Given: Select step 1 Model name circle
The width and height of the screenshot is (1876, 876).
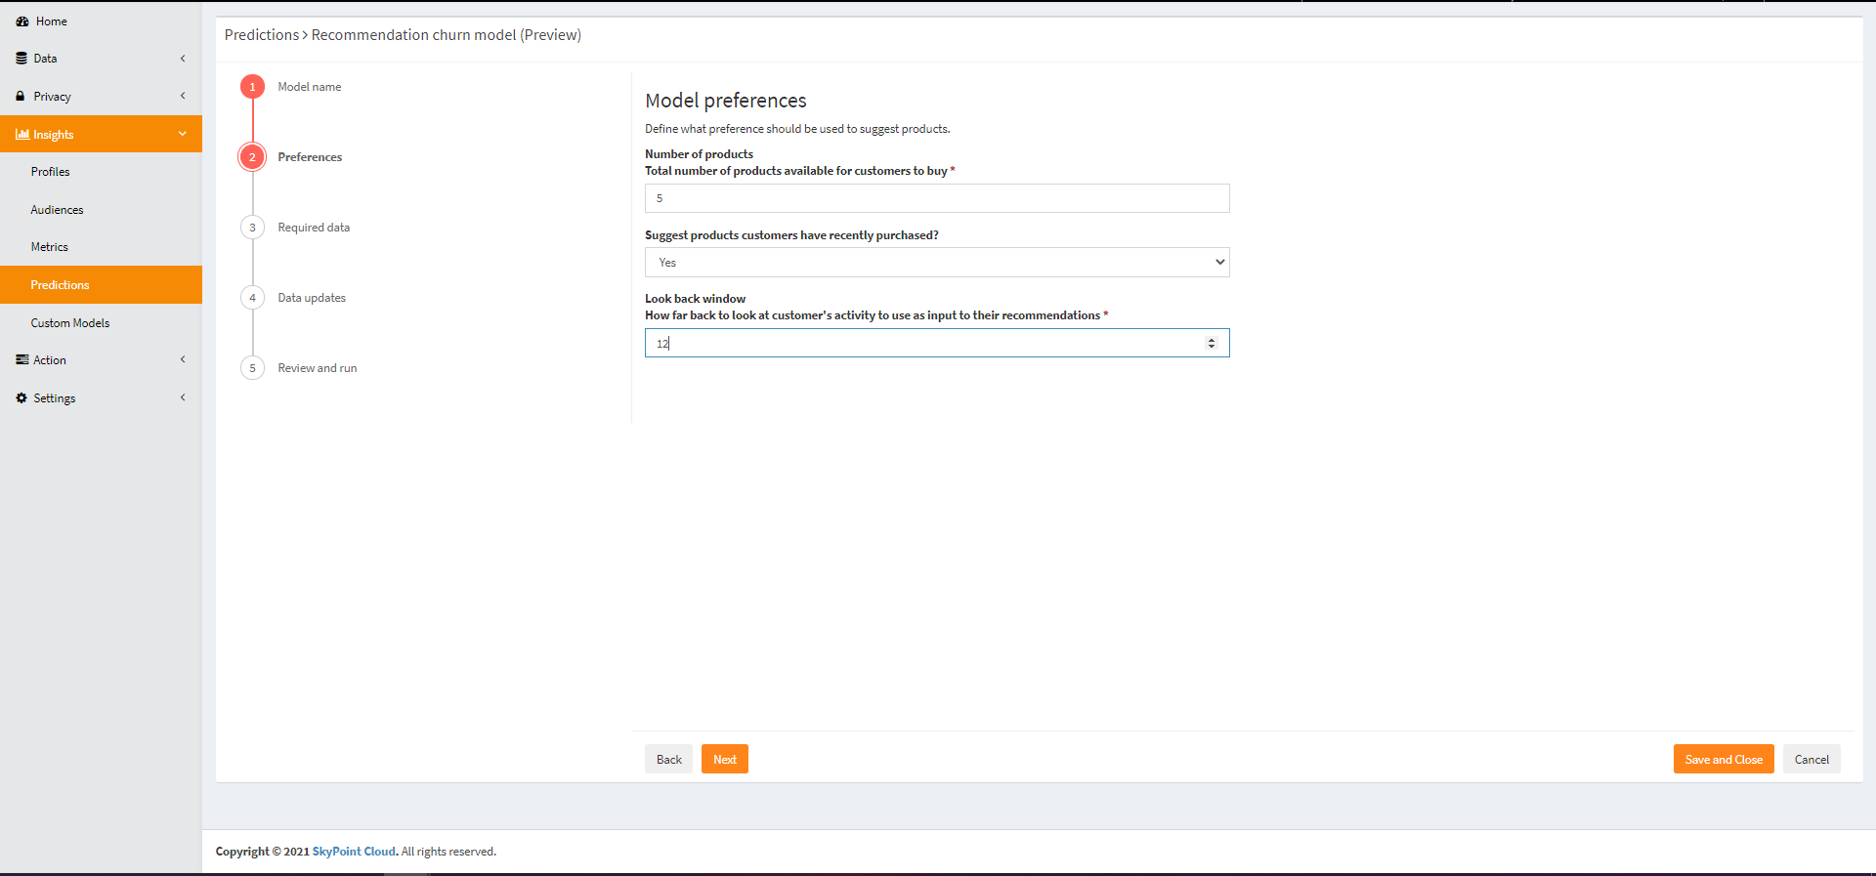Looking at the screenshot, I should coord(252,87).
